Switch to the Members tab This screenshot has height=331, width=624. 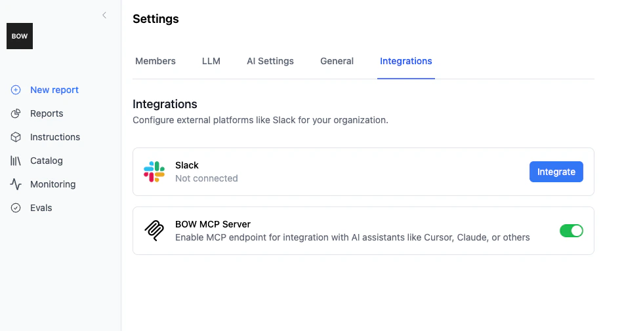pyautogui.click(x=156, y=61)
